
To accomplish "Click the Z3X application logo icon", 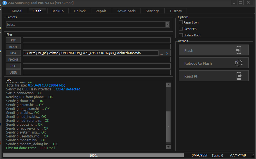I will (x=5, y=3).
